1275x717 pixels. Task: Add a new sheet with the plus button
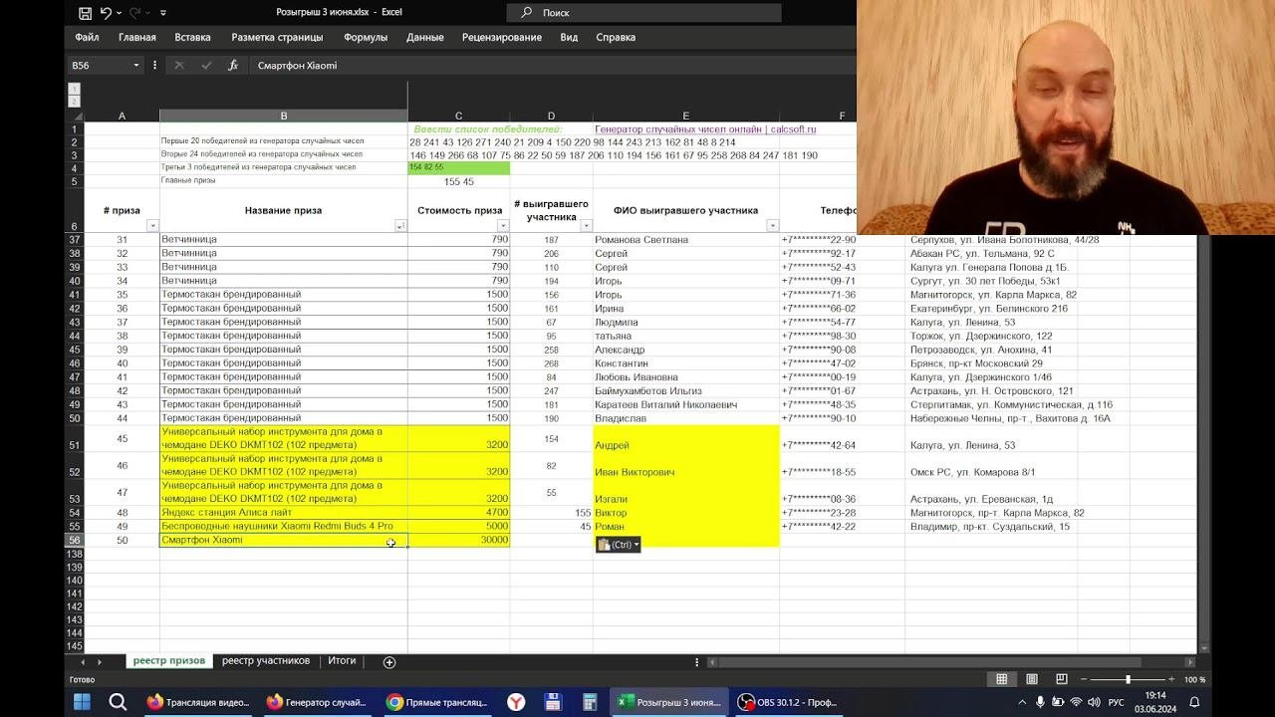(389, 662)
